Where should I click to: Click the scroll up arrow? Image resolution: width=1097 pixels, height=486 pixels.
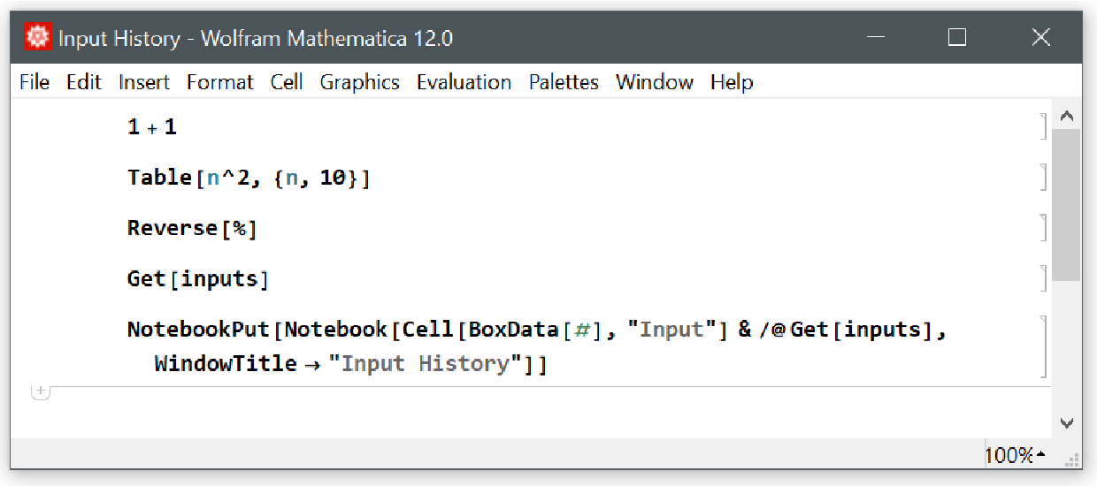[x=1066, y=116]
